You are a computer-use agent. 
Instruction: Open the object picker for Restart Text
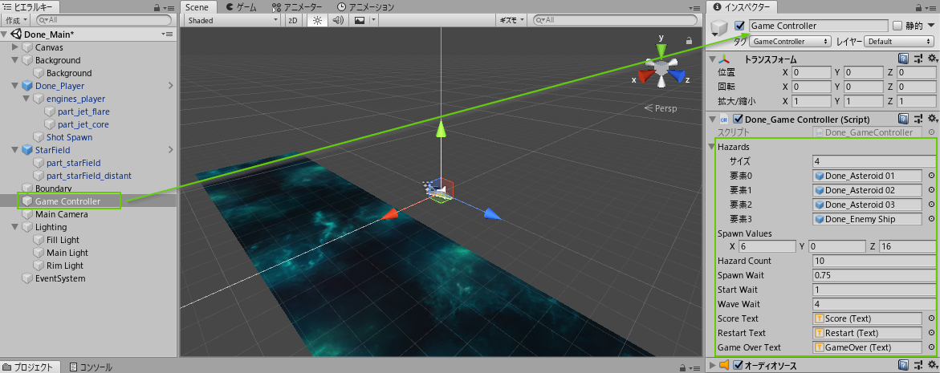pos(932,333)
